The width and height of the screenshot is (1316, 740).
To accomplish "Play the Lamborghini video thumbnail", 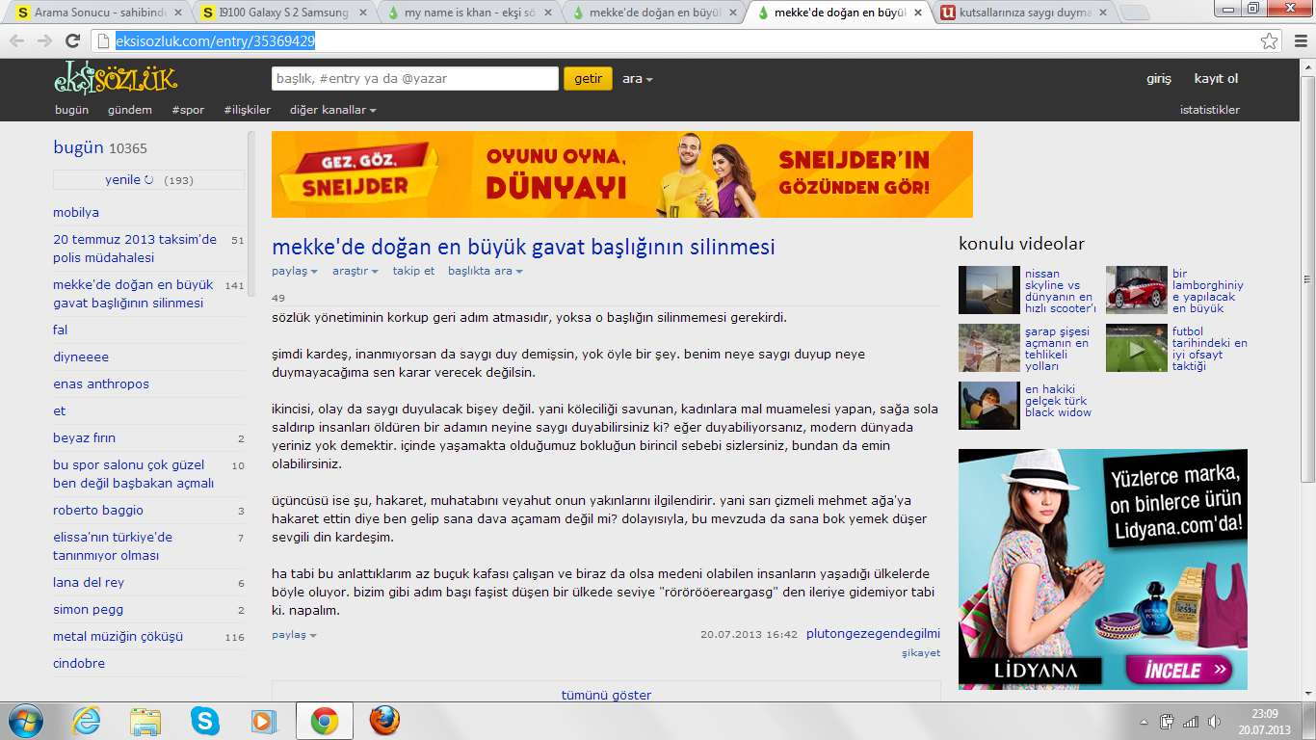I will (x=1136, y=290).
